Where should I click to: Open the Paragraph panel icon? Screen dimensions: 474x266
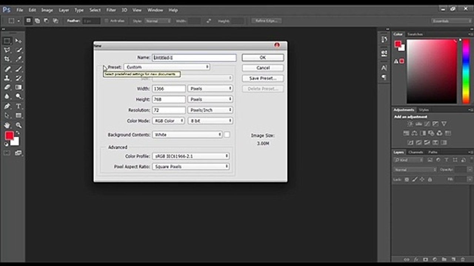(384, 78)
